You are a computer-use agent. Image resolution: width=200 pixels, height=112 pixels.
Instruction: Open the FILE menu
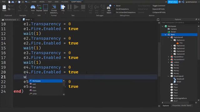pyautogui.click(x=4, y=2)
